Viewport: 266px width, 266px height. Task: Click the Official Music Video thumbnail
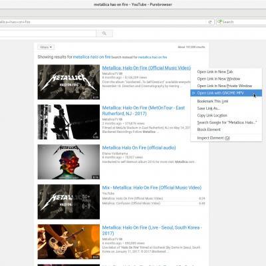click(x=68, y=82)
